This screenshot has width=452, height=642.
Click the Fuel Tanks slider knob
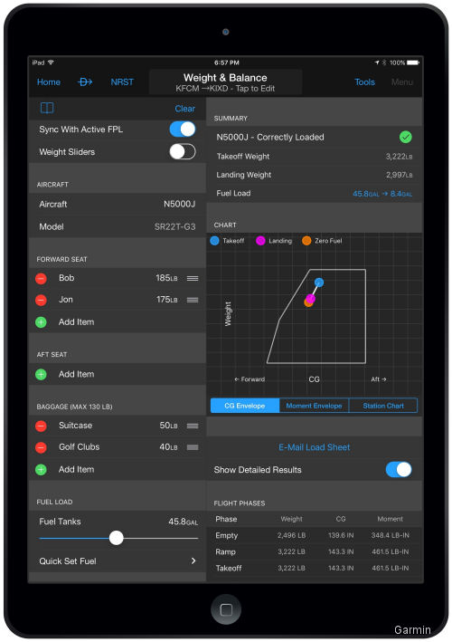pyautogui.click(x=117, y=538)
